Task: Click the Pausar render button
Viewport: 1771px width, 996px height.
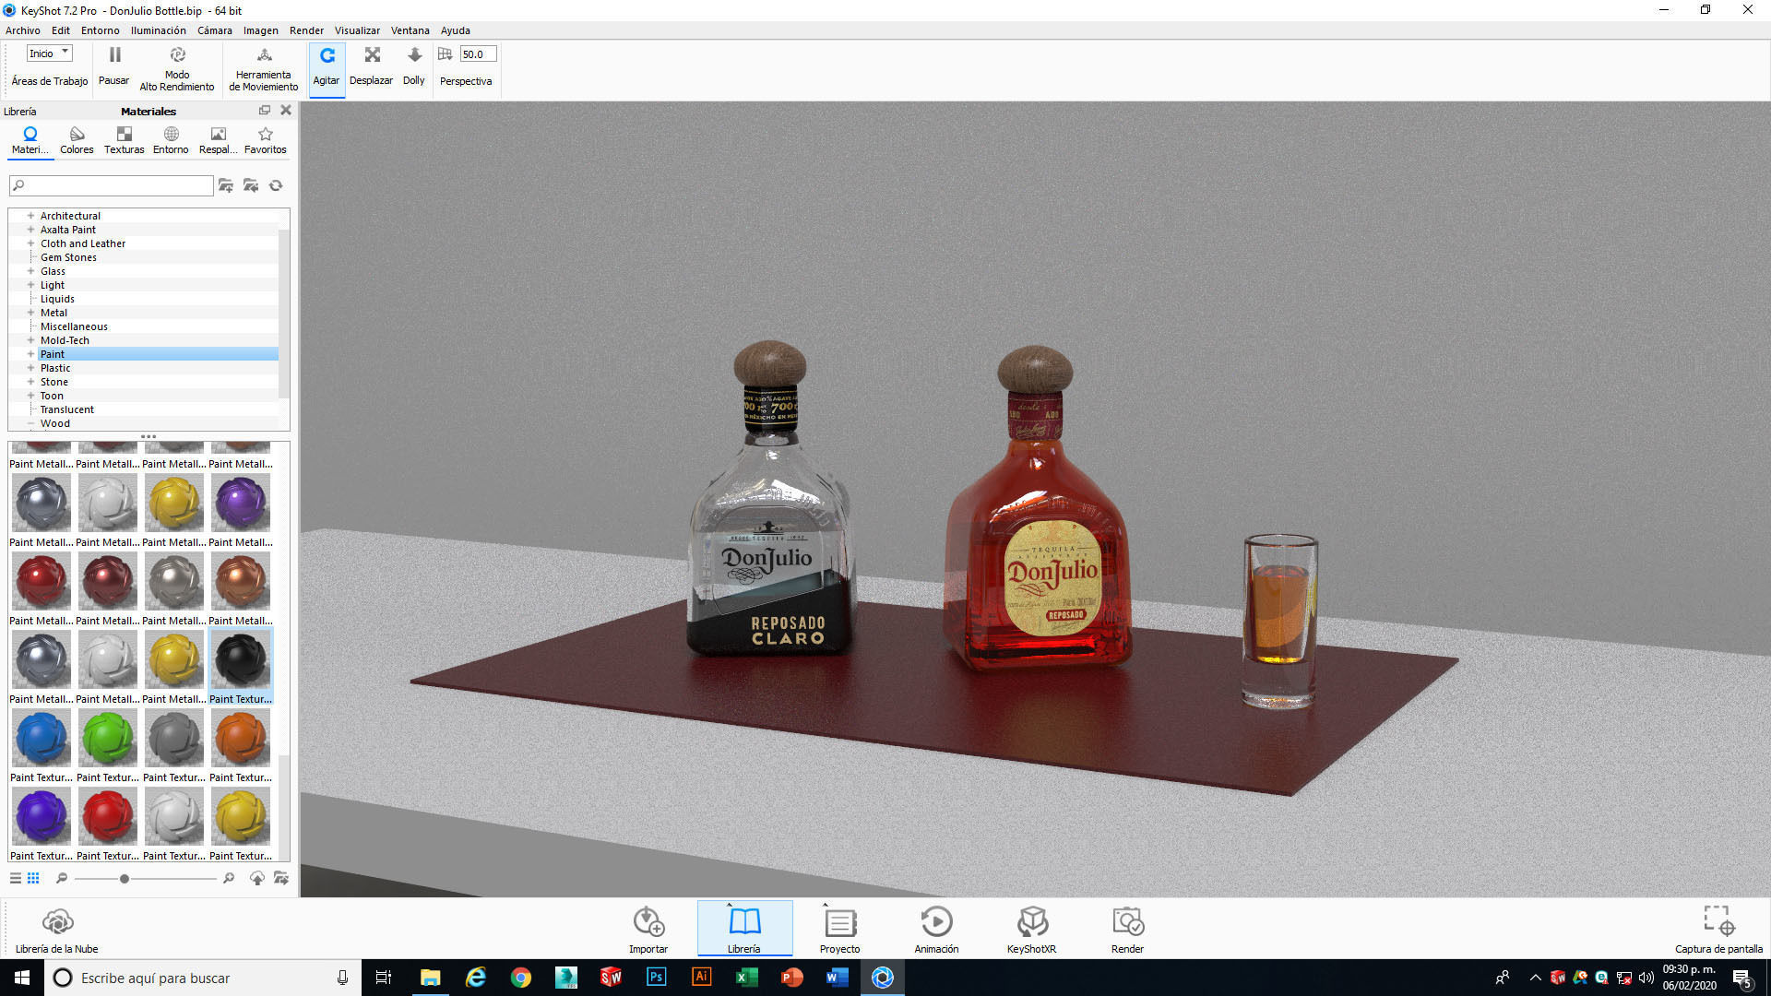Action: click(114, 66)
